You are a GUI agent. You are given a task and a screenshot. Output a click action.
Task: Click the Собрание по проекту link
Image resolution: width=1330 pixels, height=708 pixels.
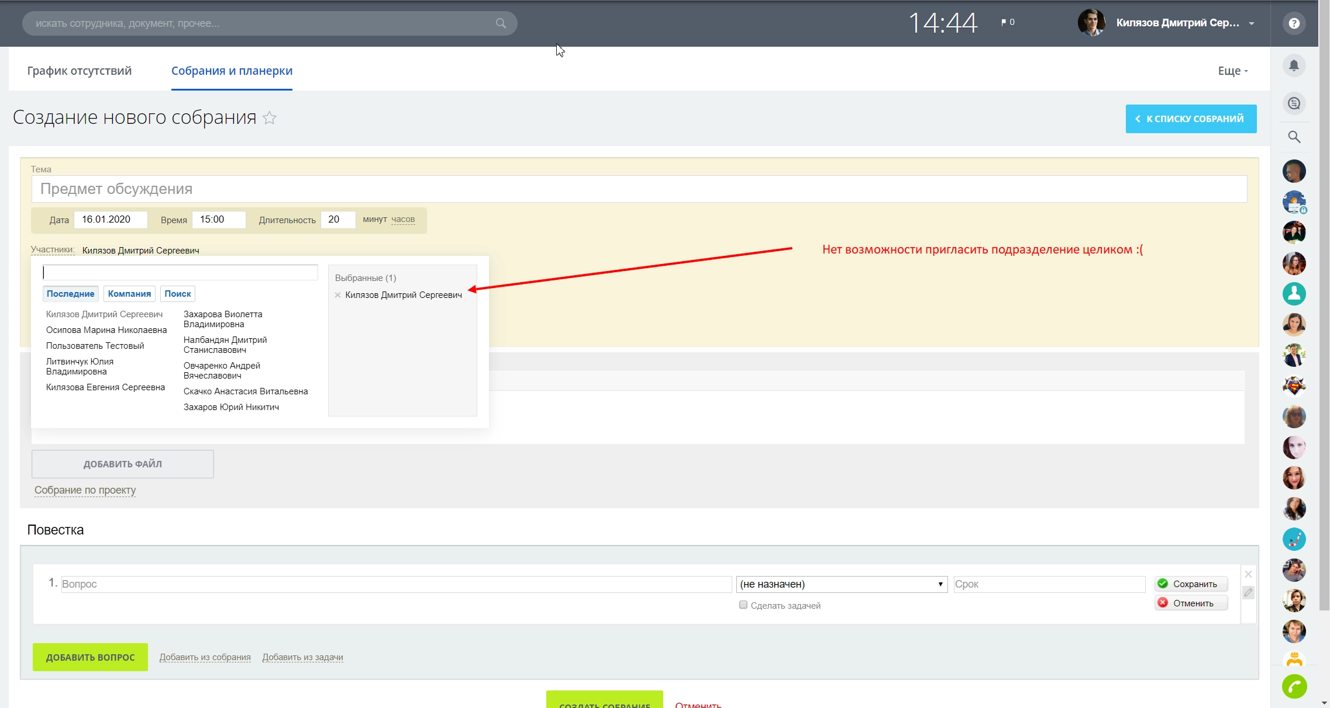coord(85,490)
